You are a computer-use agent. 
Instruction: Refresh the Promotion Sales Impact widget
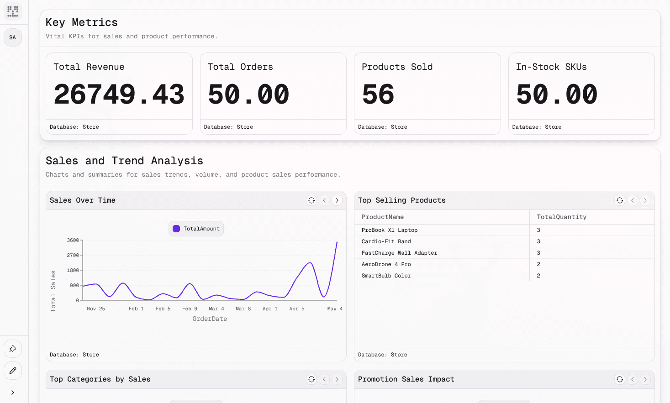click(x=619, y=379)
